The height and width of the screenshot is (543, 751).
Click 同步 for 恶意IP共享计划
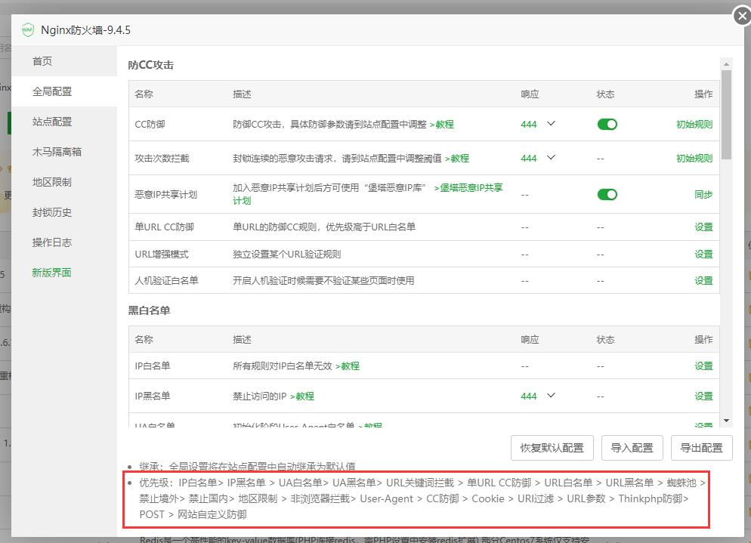click(703, 194)
